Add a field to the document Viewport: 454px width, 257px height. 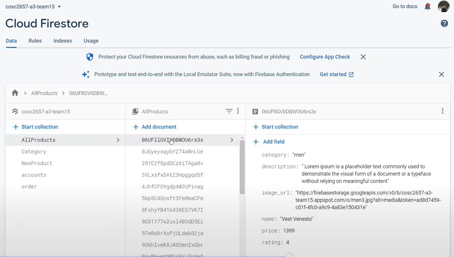coord(269,142)
